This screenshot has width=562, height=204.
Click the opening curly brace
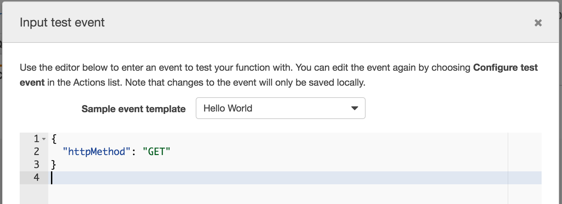click(x=54, y=139)
